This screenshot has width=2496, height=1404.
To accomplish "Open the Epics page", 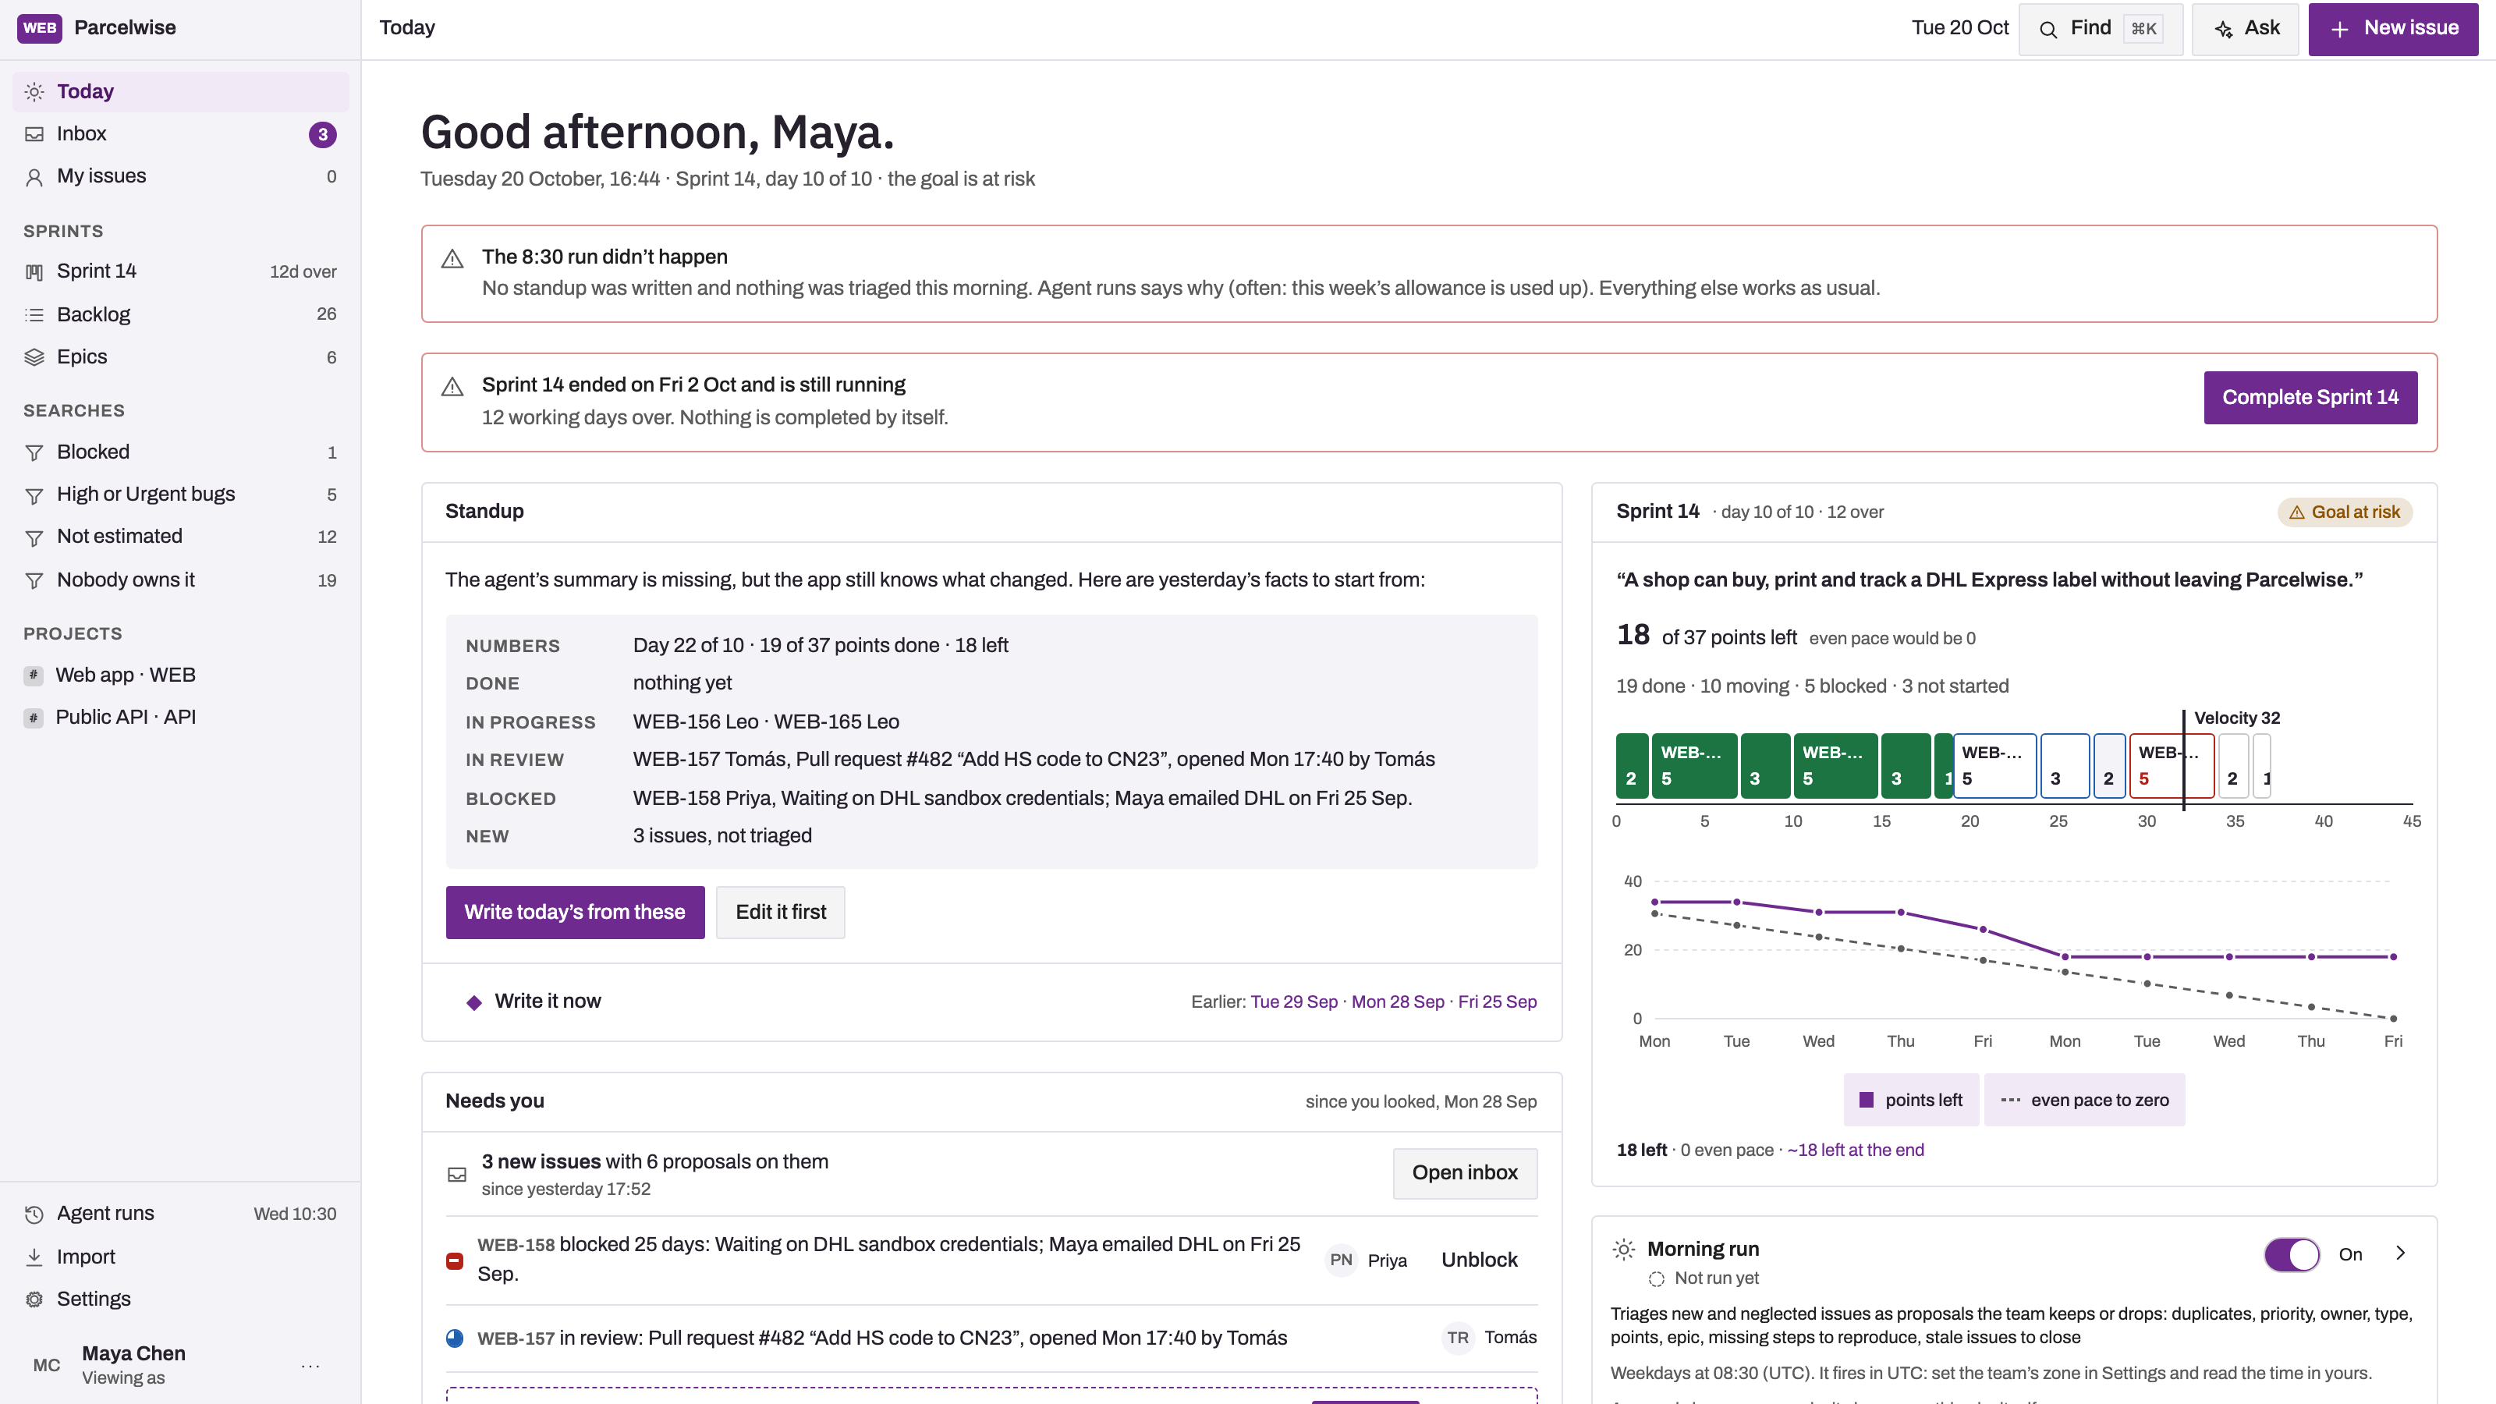I will pos(180,357).
